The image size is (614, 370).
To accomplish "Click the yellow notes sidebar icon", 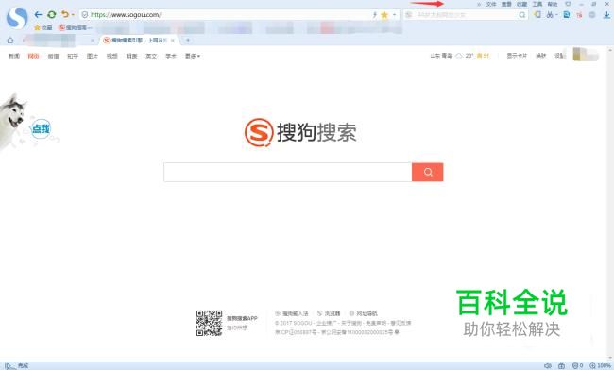I will coord(537,15).
